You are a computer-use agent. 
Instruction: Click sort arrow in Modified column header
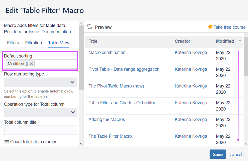(x=240, y=40)
